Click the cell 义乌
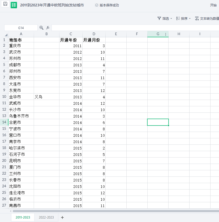The width and height of the screenshot is (219, 222). point(46,97)
